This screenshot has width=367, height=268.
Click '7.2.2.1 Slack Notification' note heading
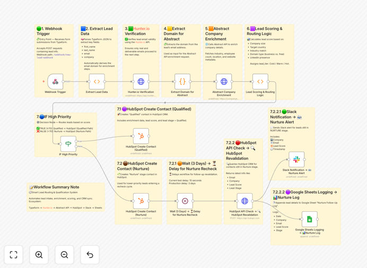click(x=286, y=117)
